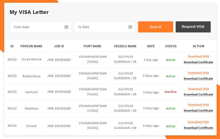This screenshot has width=220, height=139.
Task: Download Certificate for Dinesh
Action: pos(198,128)
